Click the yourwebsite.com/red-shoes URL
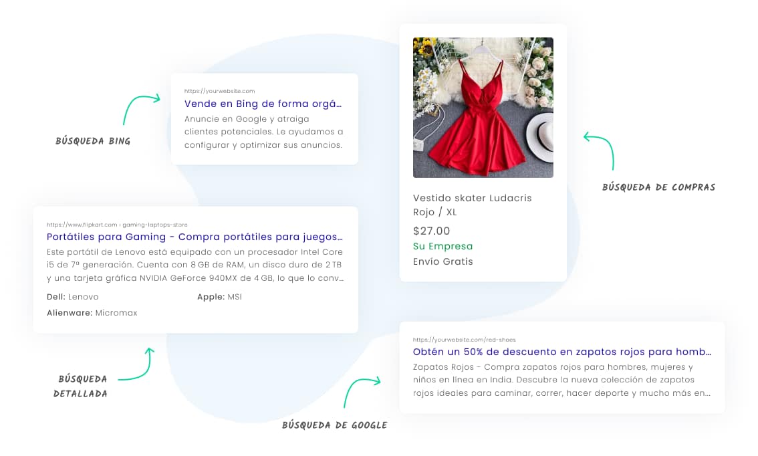 (x=464, y=340)
